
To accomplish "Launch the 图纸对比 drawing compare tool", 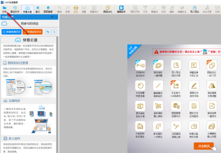I will point(108,9).
